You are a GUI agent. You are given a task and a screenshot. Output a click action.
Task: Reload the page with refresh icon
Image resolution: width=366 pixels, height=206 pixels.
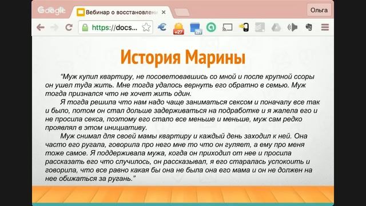pyautogui.click(x=69, y=27)
